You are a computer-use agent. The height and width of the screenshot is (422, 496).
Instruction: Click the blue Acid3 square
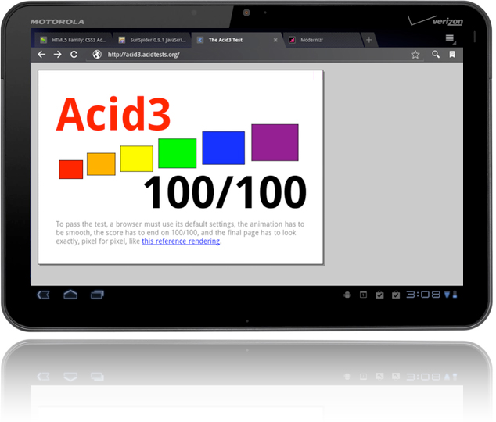[225, 148]
